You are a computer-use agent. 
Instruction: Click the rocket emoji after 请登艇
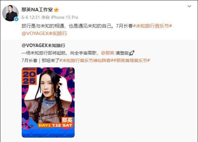tap(132, 53)
